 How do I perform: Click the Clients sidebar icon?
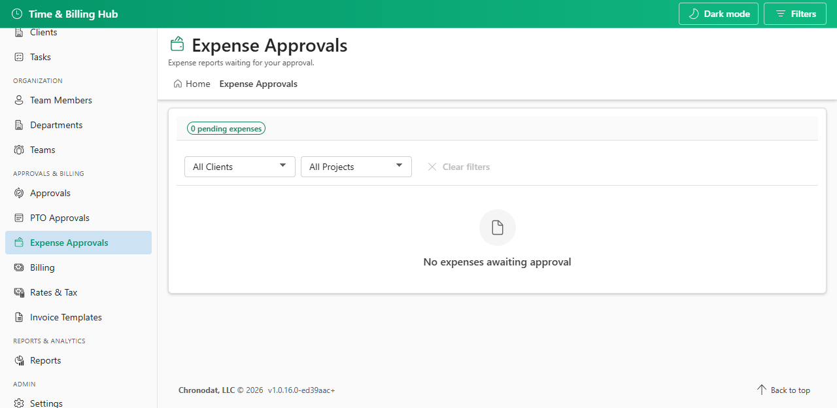point(19,32)
